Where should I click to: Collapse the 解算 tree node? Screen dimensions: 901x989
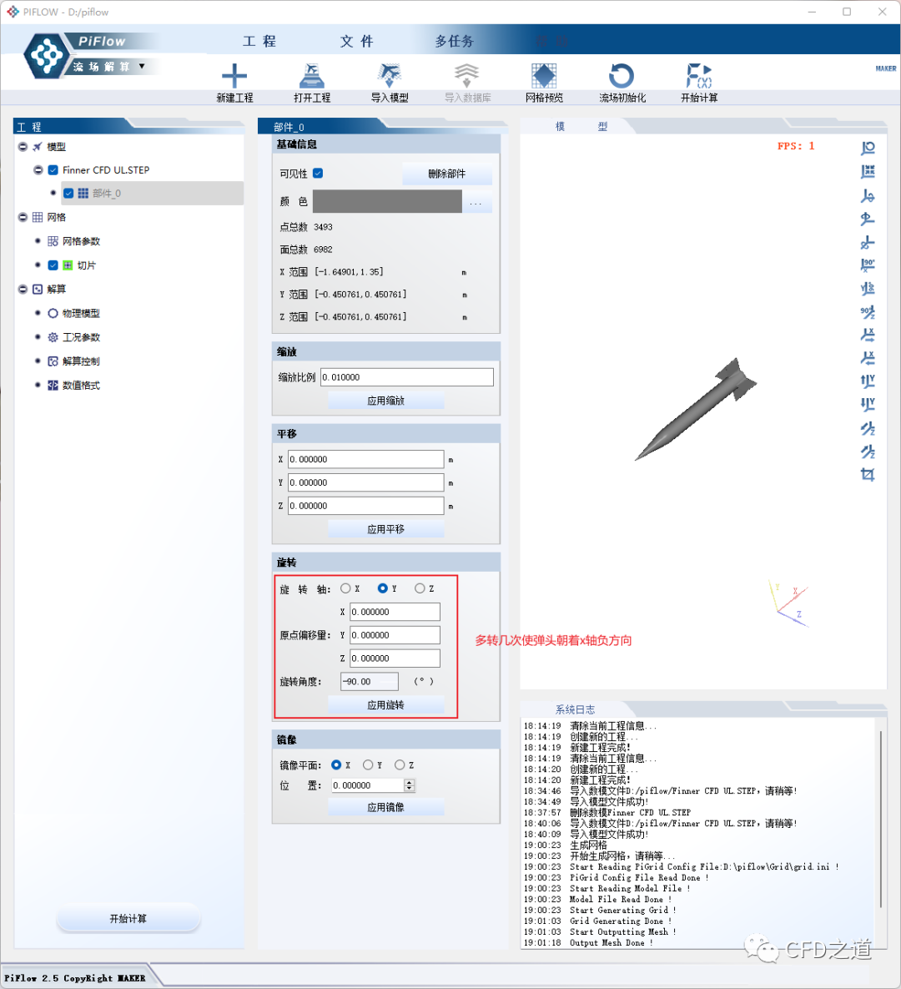click(23, 289)
